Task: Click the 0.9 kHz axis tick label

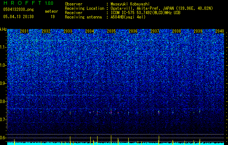Action: pos(3,83)
